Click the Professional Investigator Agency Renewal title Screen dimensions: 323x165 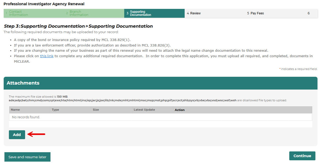pyautogui.click(x=44, y=4)
